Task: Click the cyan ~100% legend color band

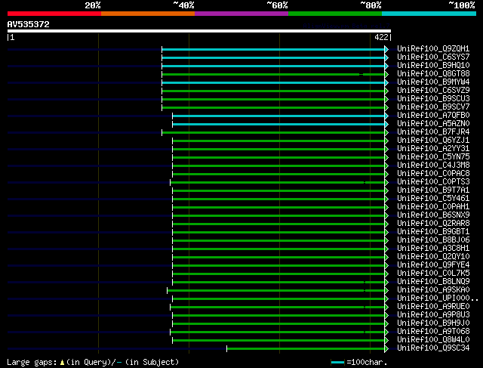Action: pyautogui.click(x=428, y=14)
